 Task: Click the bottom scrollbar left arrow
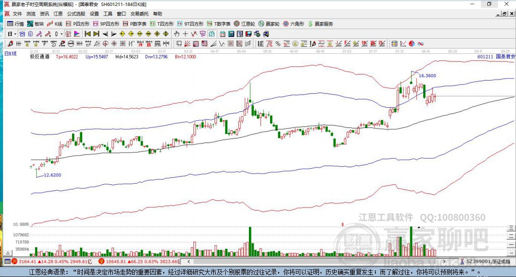188,261
